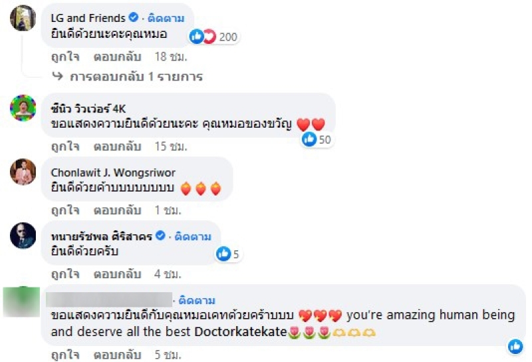Like the LG and Friends comment with ถูกใจ

[65, 57]
